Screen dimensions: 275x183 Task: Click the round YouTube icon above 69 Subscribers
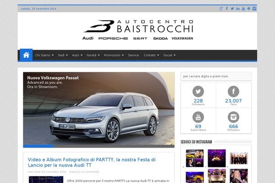[x=198, y=117]
